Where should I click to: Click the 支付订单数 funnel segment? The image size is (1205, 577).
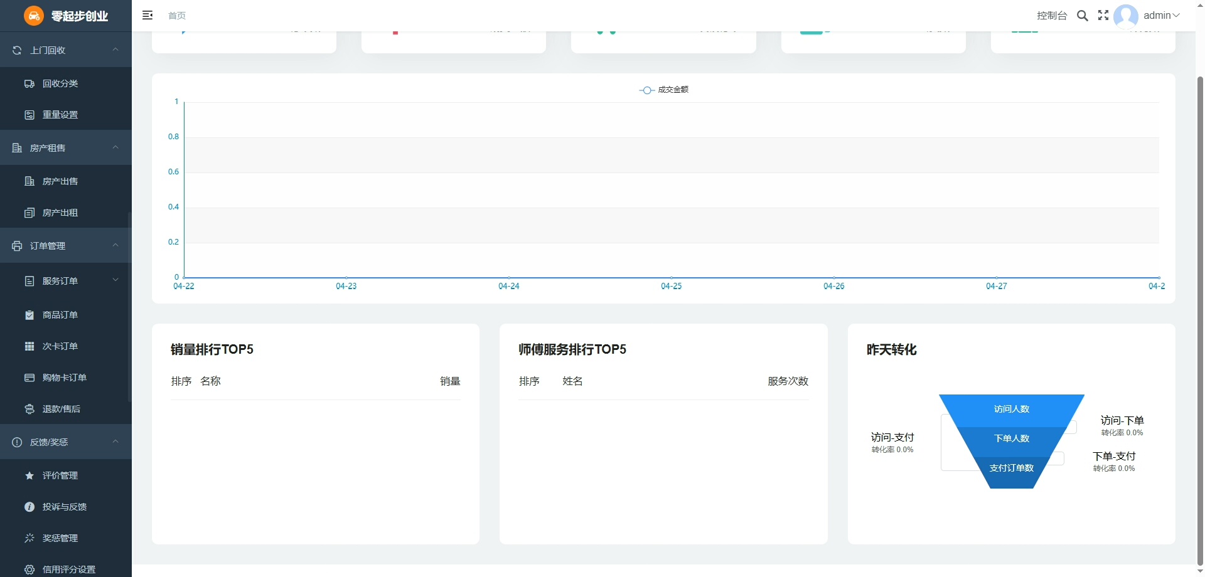(1011, 468)
